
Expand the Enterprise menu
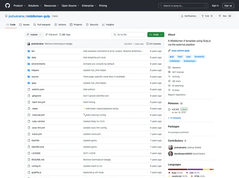tap(89, 6)
